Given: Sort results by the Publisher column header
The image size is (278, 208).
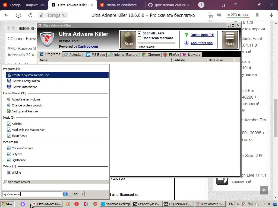Looking at the screenshot, I should [189, 60].
